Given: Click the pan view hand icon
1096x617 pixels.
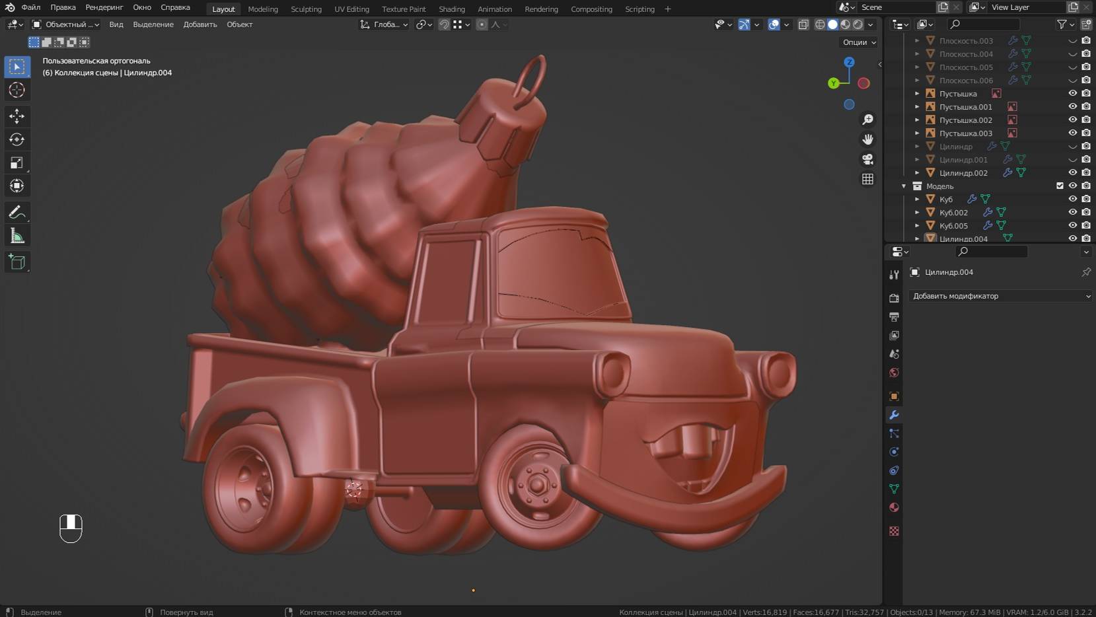Looking at the screenshot, I should point(867,139).
